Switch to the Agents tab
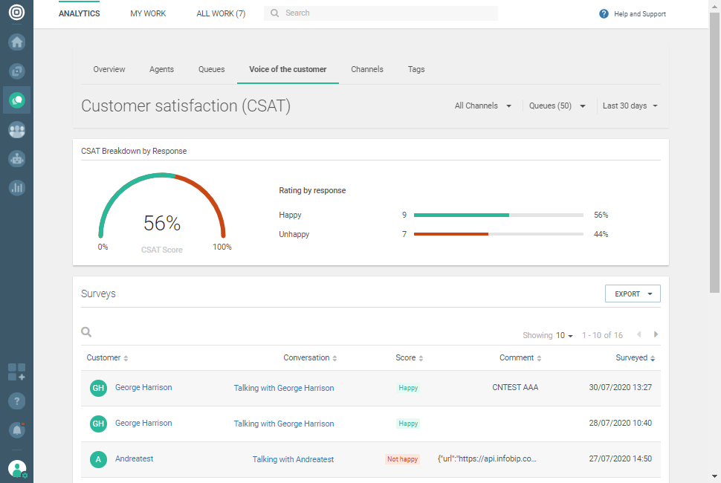The width and height of the screenshot is (721, 483). 161,69
